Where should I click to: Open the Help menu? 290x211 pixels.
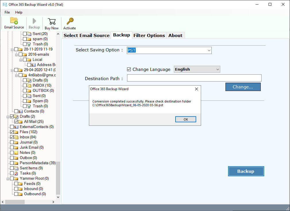point(19,12)
